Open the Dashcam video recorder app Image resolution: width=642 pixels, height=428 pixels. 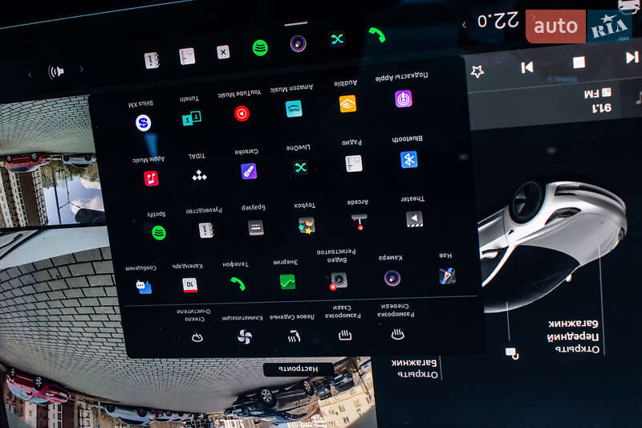coord(339,279)
